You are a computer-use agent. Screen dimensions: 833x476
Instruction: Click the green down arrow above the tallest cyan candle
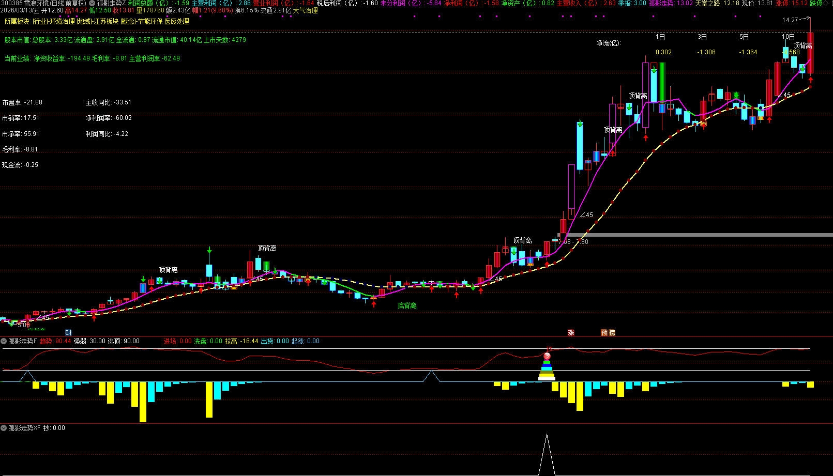[x=580, y=124]
